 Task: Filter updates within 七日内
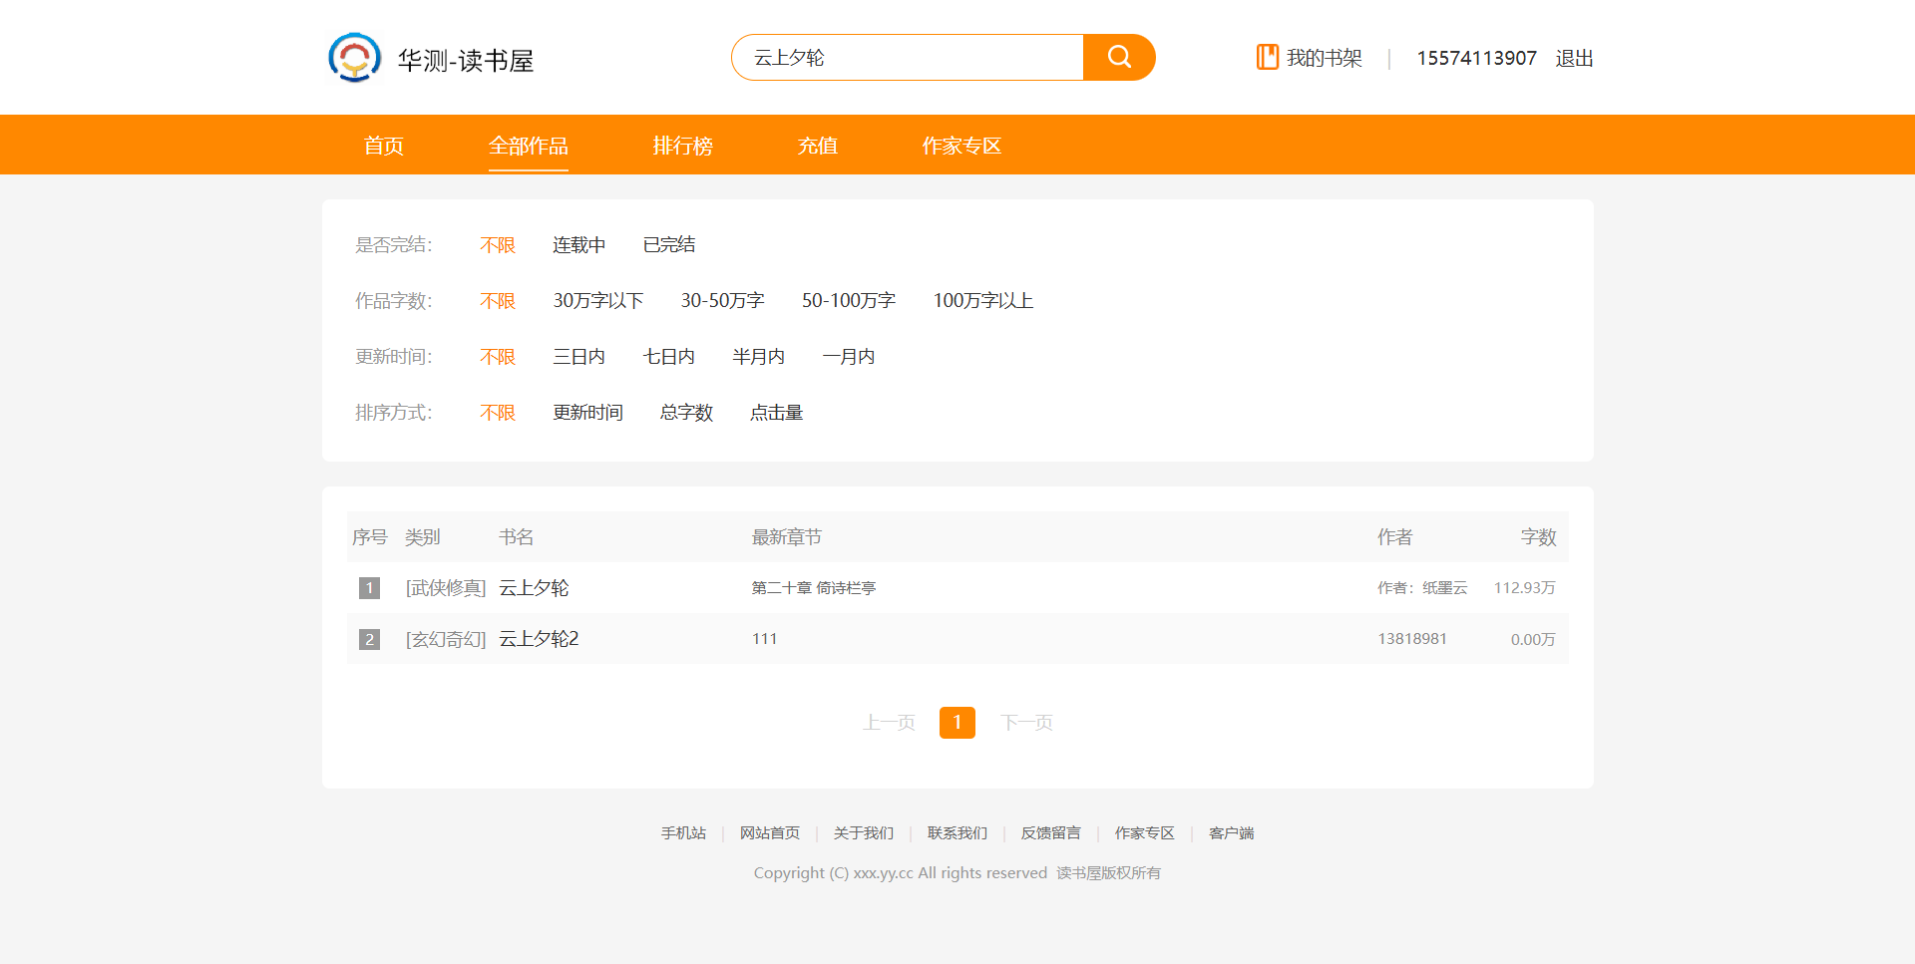tap(669, 357)
